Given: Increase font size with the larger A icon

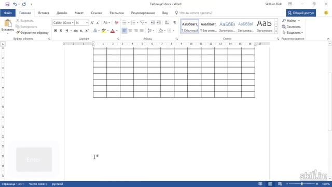Looking at the screenshot, I should (92, 23).
